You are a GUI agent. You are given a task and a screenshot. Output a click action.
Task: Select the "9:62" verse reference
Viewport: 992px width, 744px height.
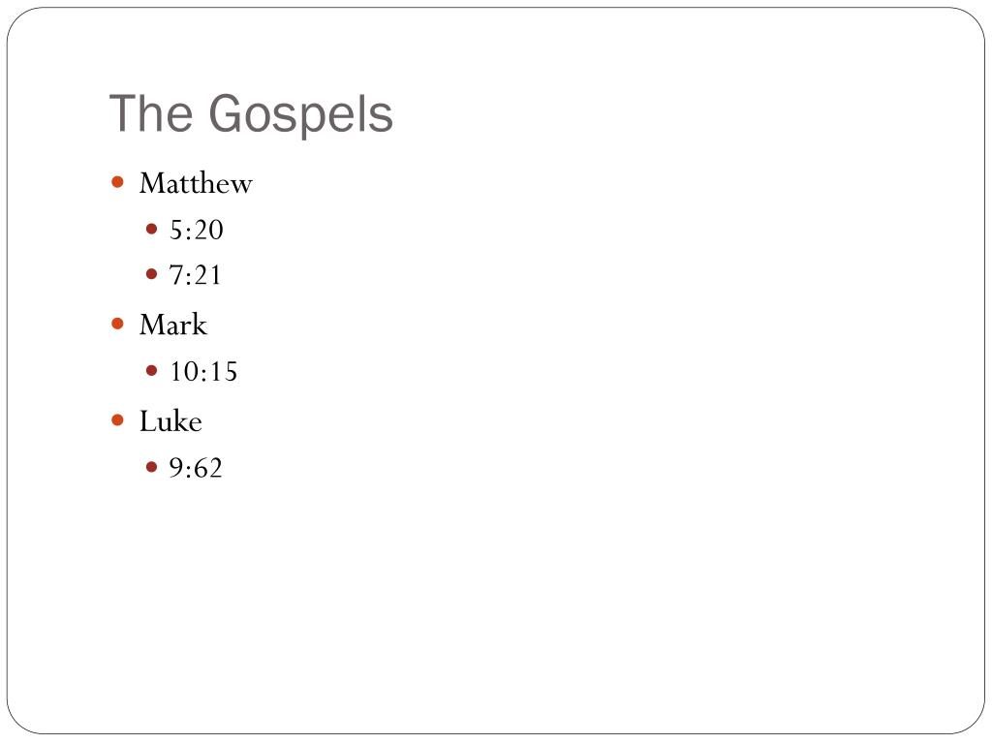pyautogui.click(x=196, y=469)
